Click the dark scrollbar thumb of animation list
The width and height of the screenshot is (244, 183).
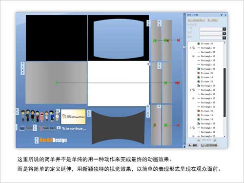(224, 92)
